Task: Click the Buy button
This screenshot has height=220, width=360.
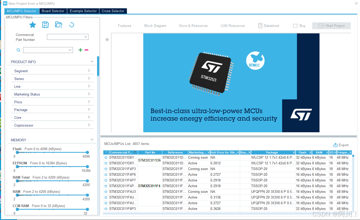Action: pyautogui.click(x=299, y=26)
